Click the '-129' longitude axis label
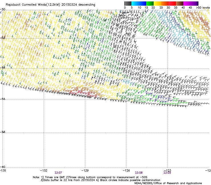 click(85, 170)
